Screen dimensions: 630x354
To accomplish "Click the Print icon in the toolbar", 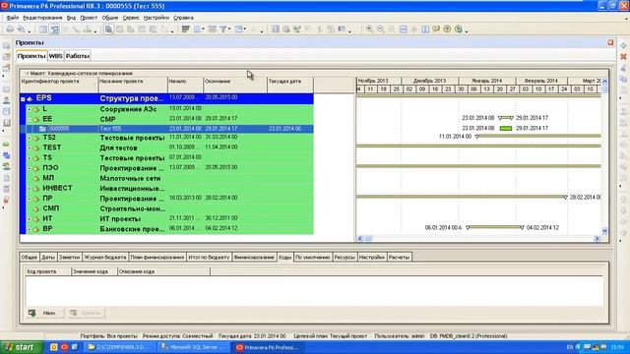I will coord(10,29).
